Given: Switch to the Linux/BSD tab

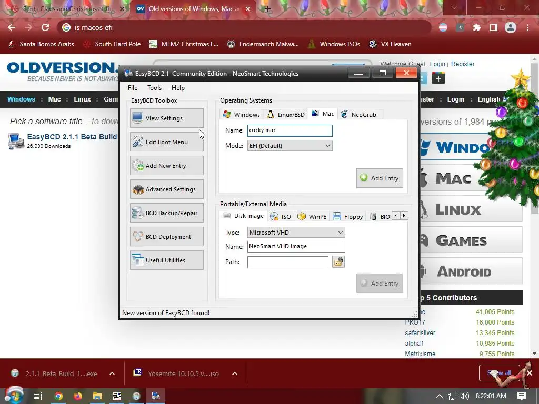Looking at the screenshot, I should [286, 114].
